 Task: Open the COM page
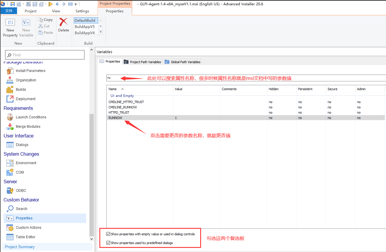20,172
